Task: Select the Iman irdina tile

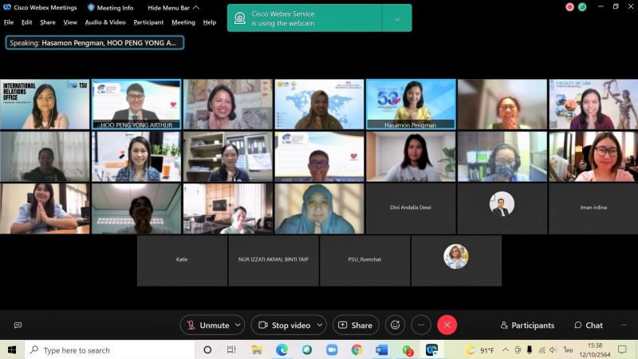Action: [x=593, y=208]
